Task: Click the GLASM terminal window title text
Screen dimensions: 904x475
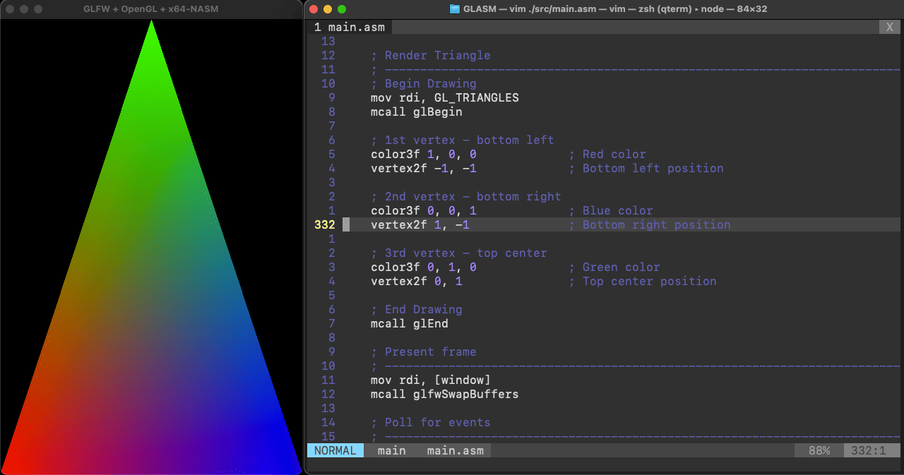Action: pyautogui.click(x=615, y=9)
